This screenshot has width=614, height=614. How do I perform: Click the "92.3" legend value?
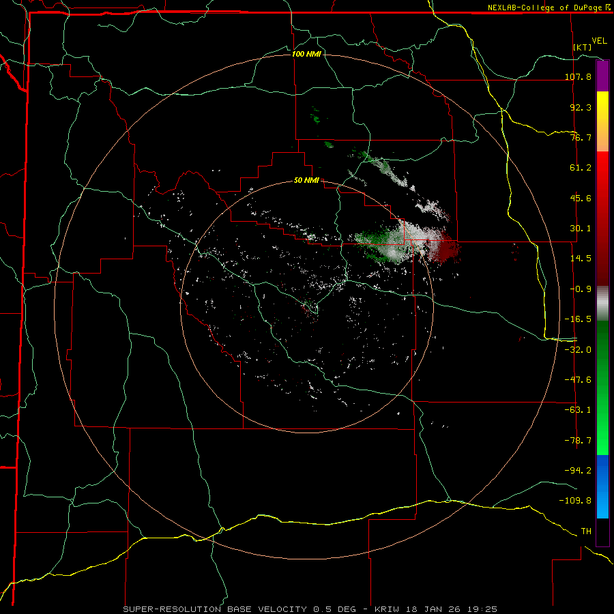pyautogui.click(x=581, y=107)
